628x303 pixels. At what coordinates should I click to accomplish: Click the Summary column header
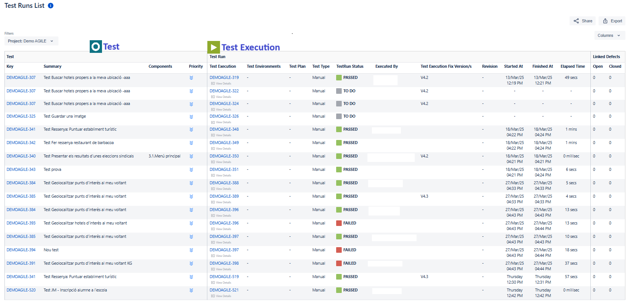tap(52, 66)
